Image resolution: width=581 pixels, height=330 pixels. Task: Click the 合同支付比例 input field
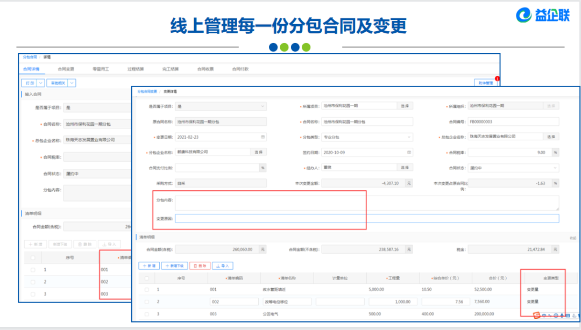pyautogui.click(x=217, y=168)
